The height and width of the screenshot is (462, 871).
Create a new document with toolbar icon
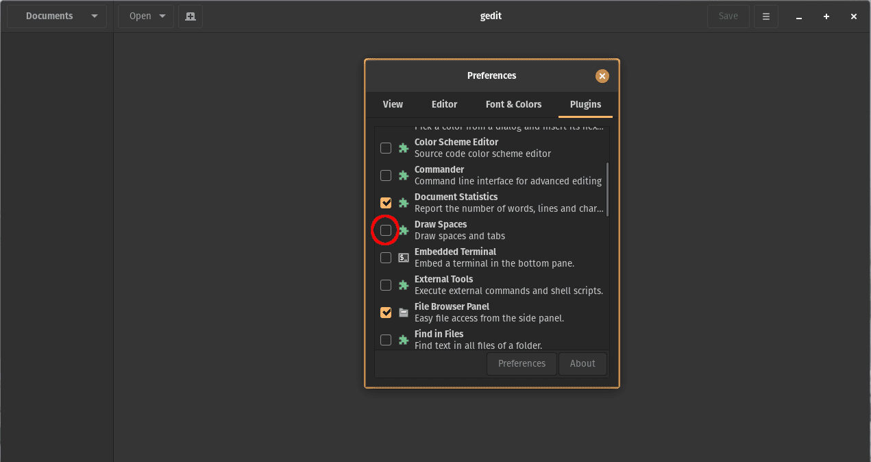pyautogui.click(x=191, y=16)
